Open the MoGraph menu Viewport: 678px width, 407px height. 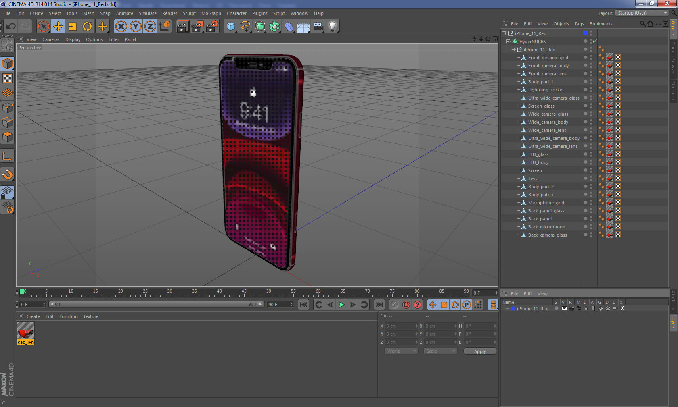click(211, 13)
